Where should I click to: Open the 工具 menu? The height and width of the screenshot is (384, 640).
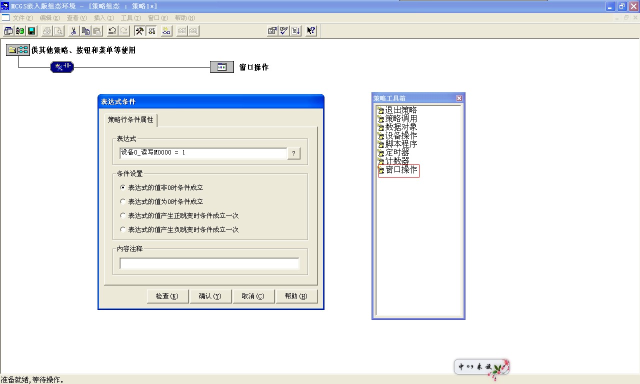130,18
